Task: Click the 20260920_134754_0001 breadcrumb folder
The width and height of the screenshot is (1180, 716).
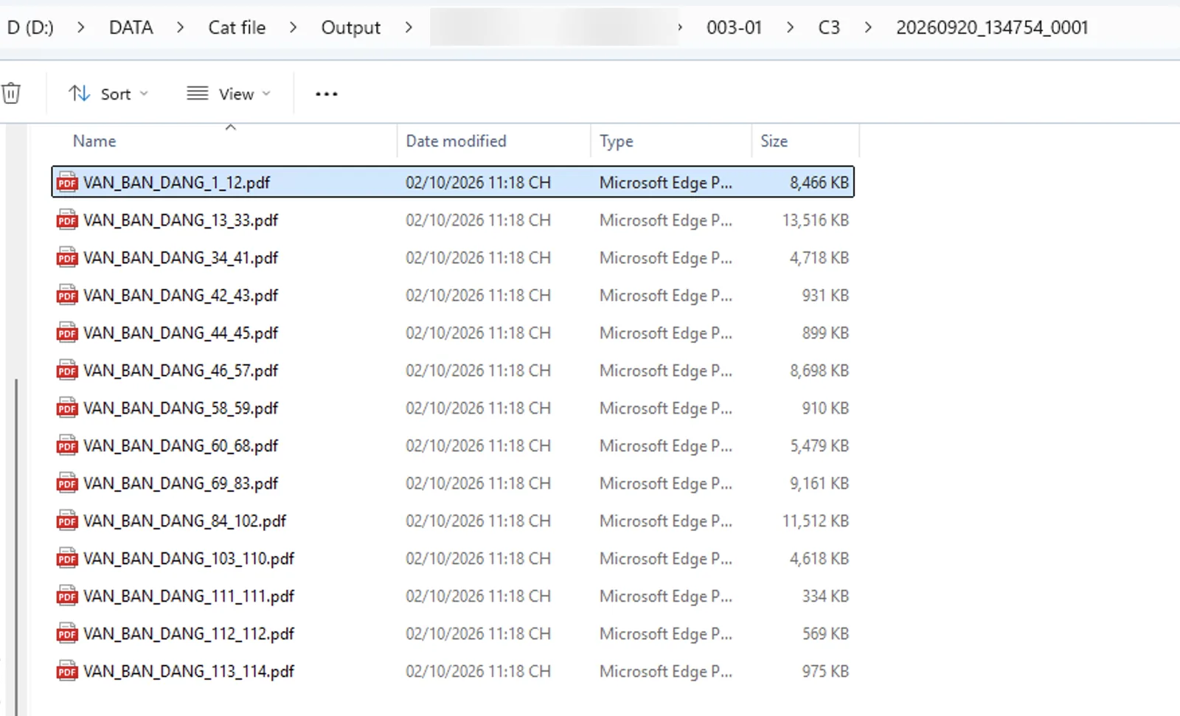Action: tap(992, 27)
